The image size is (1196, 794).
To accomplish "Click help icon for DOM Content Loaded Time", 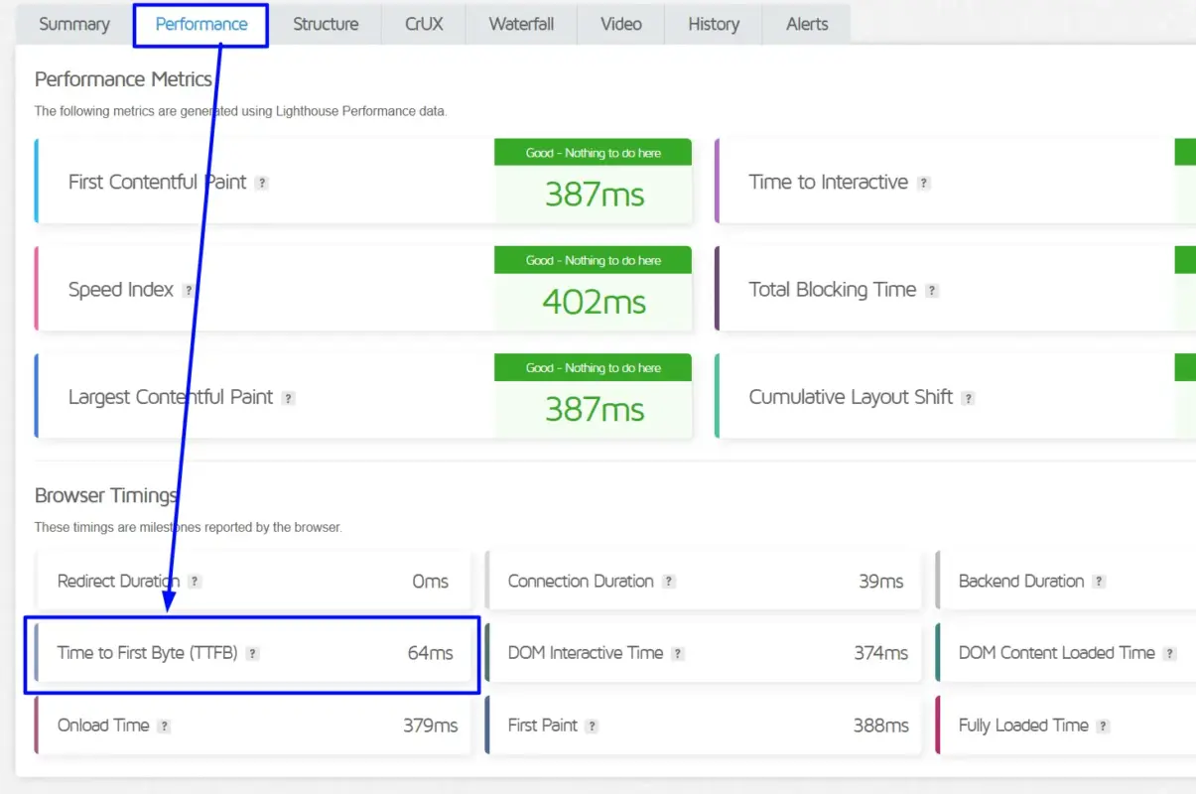I will click(x=1170, y=654).
